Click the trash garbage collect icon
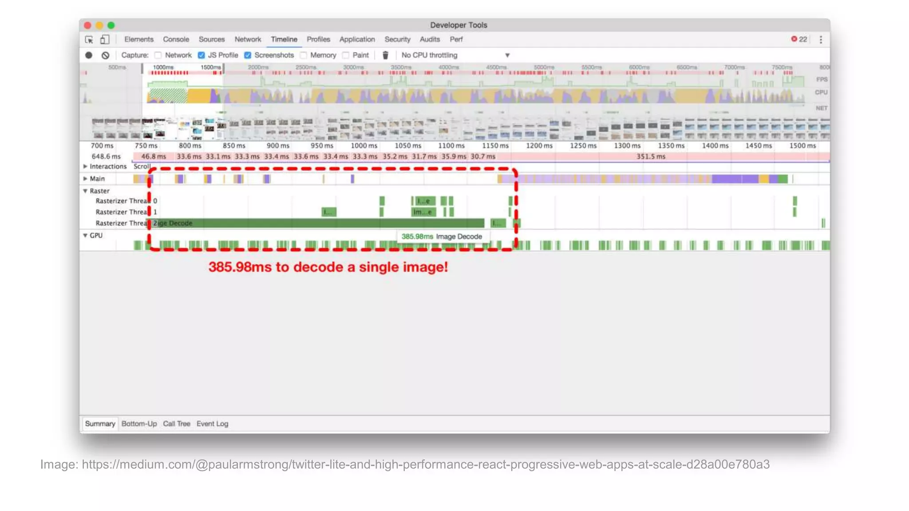The image size is (909, 511). (x=385, y=55)
